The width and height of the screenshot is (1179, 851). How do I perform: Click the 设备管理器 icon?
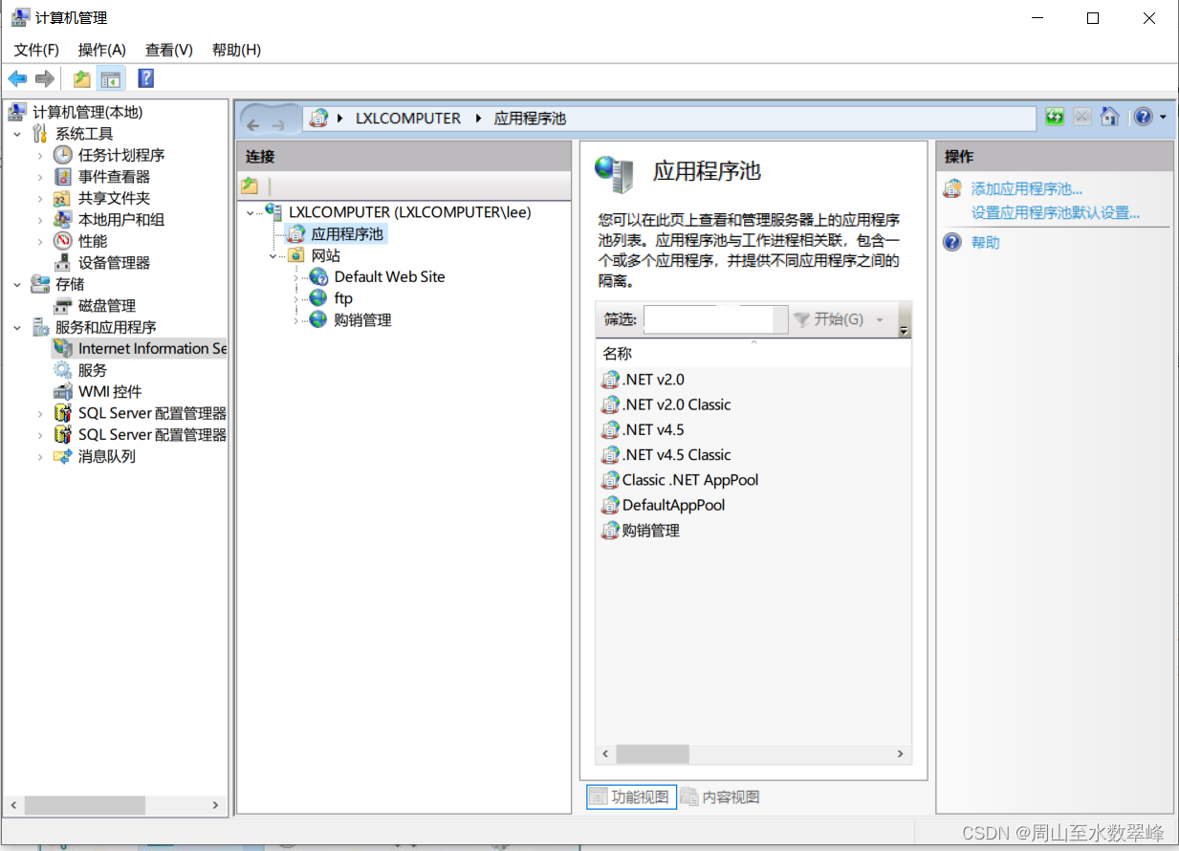pos(63,263)
